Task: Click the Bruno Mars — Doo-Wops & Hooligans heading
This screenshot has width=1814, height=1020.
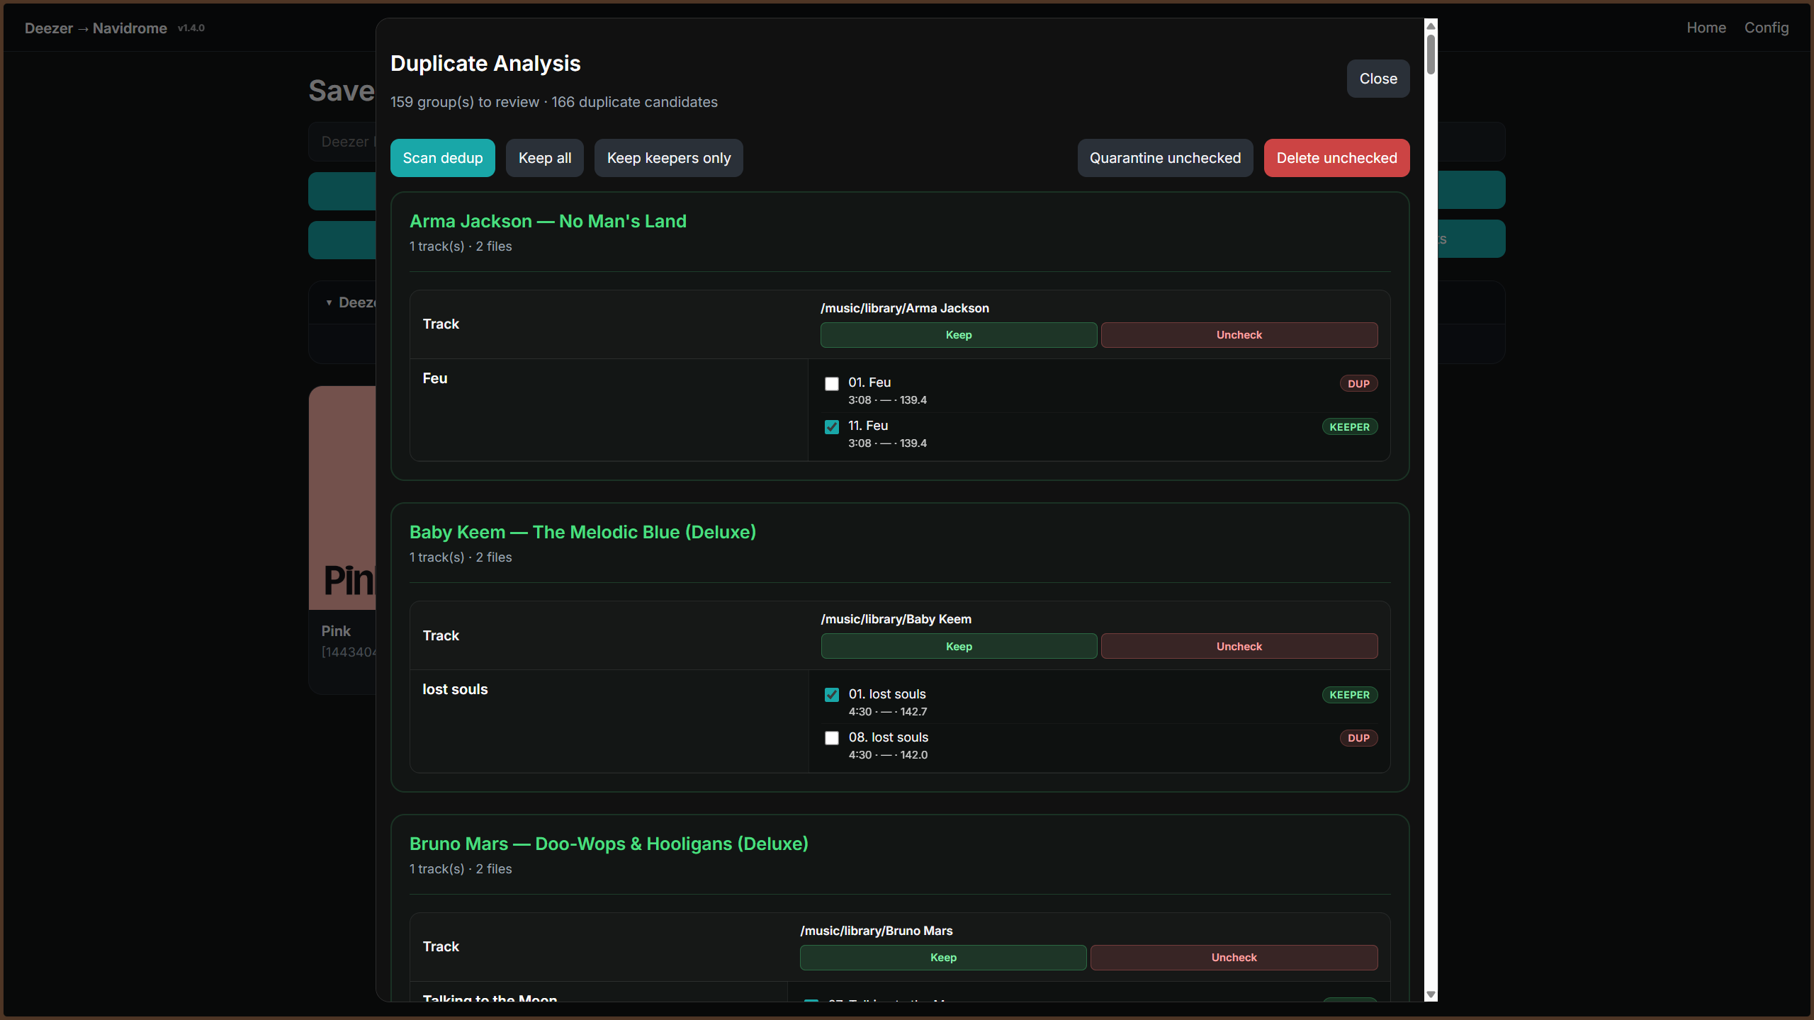Action: [609, 844]
